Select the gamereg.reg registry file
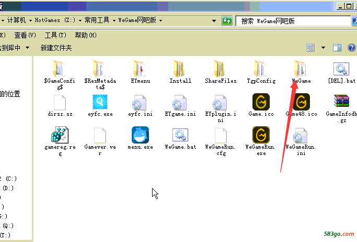Viewport: 357px width, 242px height. tap(60, 141)
